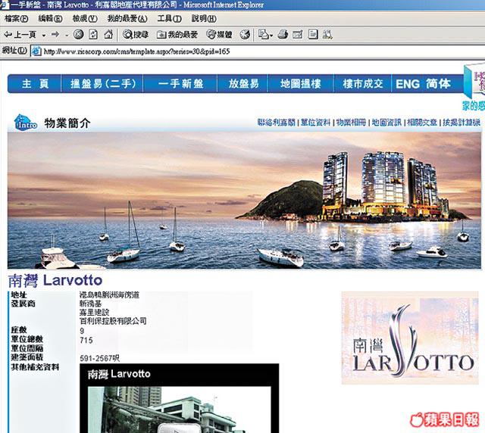Open the 檔案(F) menu
This screenshot has width=485, height=433.
(16, 19)
